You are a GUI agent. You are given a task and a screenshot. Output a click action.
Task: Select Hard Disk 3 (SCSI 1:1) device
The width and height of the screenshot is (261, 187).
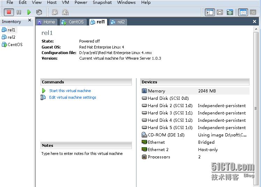click(195, 113)
